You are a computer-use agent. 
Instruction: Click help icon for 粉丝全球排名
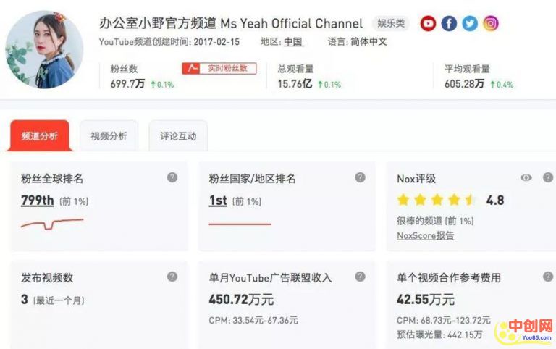click(172, 177)
